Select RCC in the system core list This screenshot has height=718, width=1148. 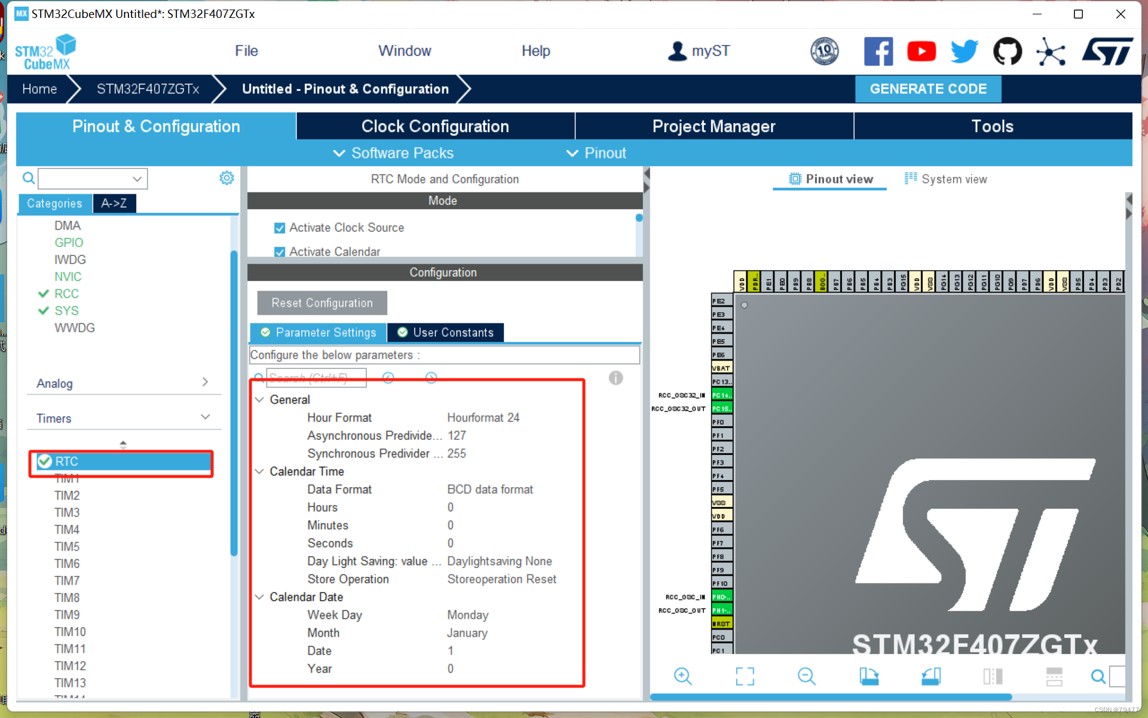coord(66,294)
